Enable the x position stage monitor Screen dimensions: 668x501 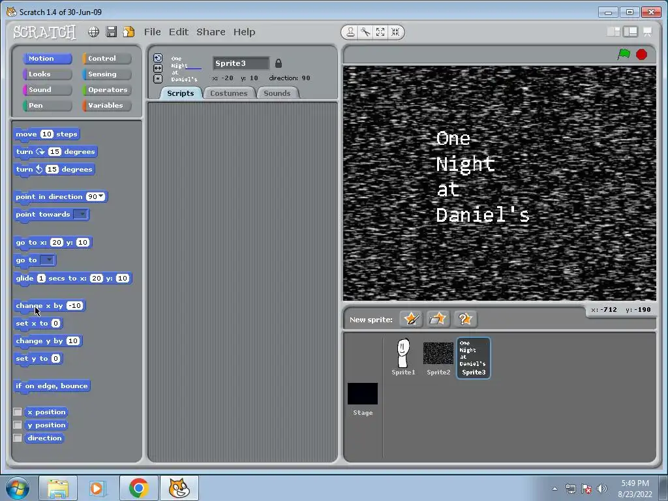[18, 412]
